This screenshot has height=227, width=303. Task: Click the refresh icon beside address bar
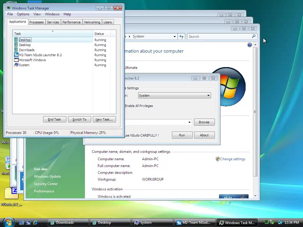coord(181,36)
